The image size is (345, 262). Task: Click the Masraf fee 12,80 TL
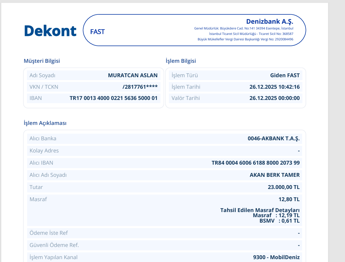pyautogui.click(x=289, y=199)
